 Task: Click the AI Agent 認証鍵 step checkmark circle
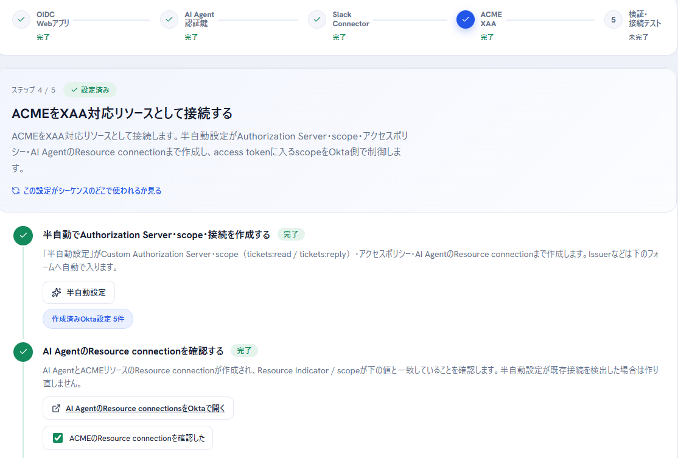click(x=169, y=19)
